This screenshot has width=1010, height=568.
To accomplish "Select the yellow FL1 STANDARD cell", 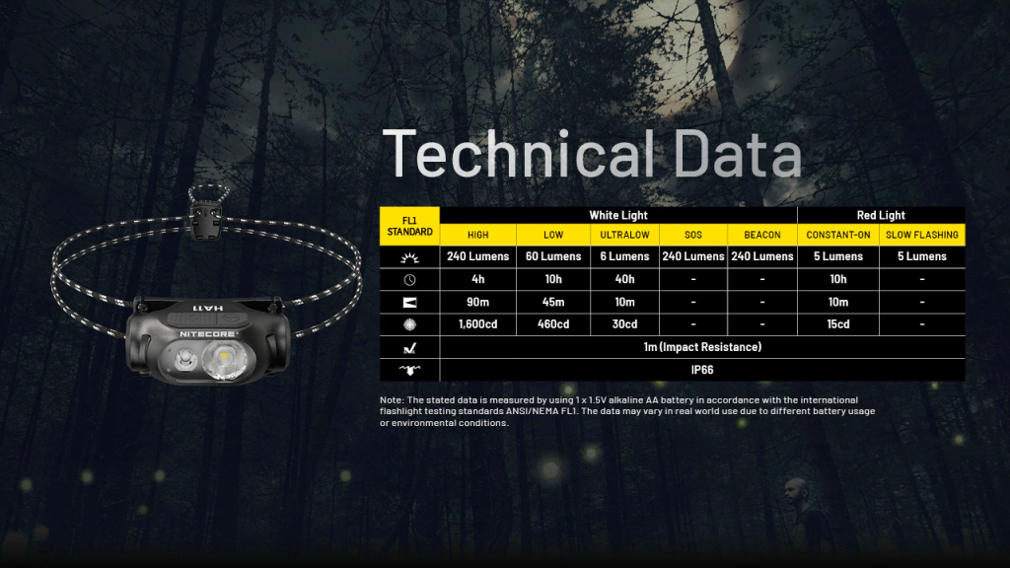I will (409, 226).
